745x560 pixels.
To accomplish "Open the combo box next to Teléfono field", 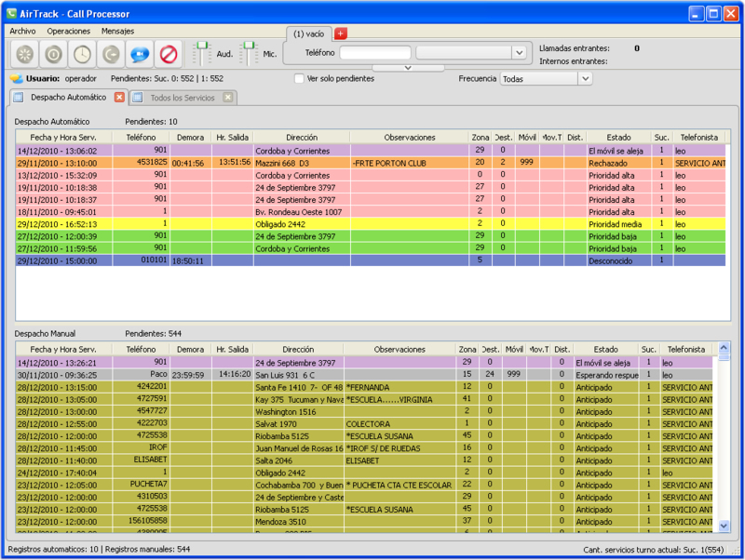I will click(x=471, y=53).
